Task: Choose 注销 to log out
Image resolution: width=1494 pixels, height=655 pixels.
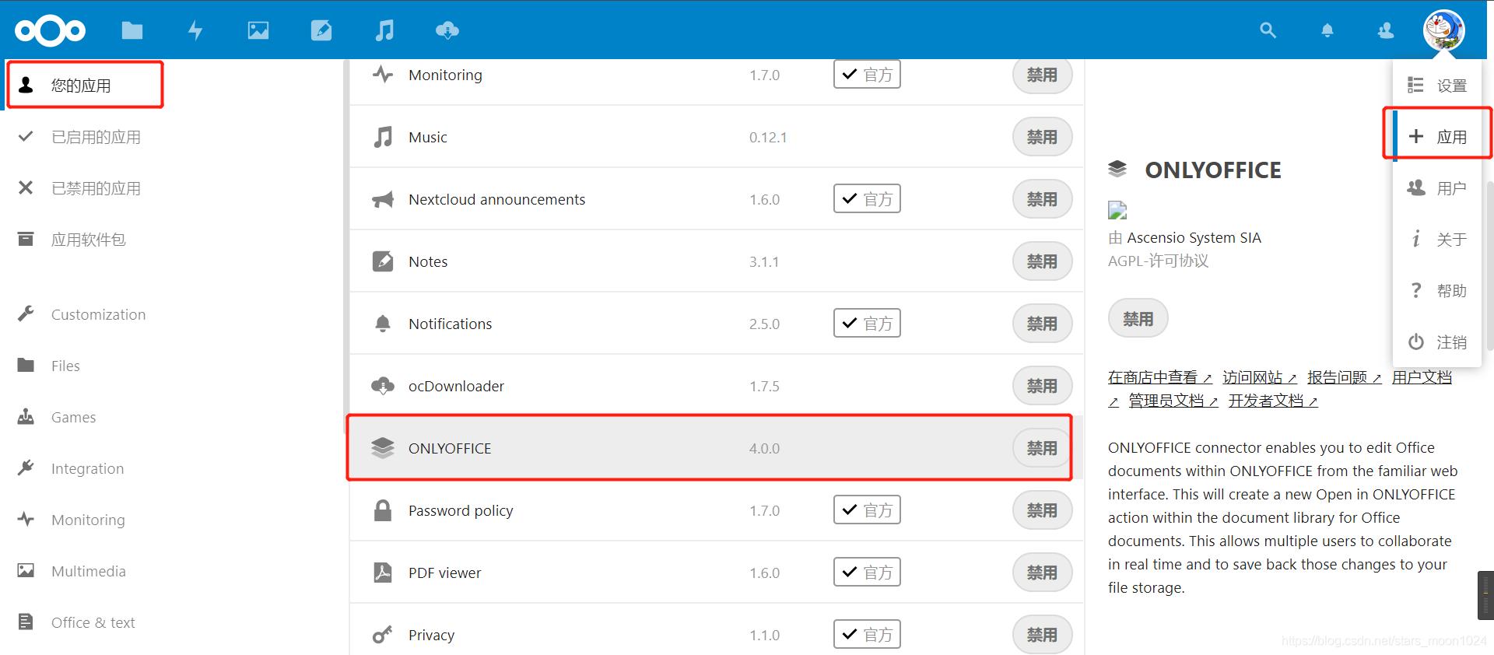Action: (x=1439, y=342)
